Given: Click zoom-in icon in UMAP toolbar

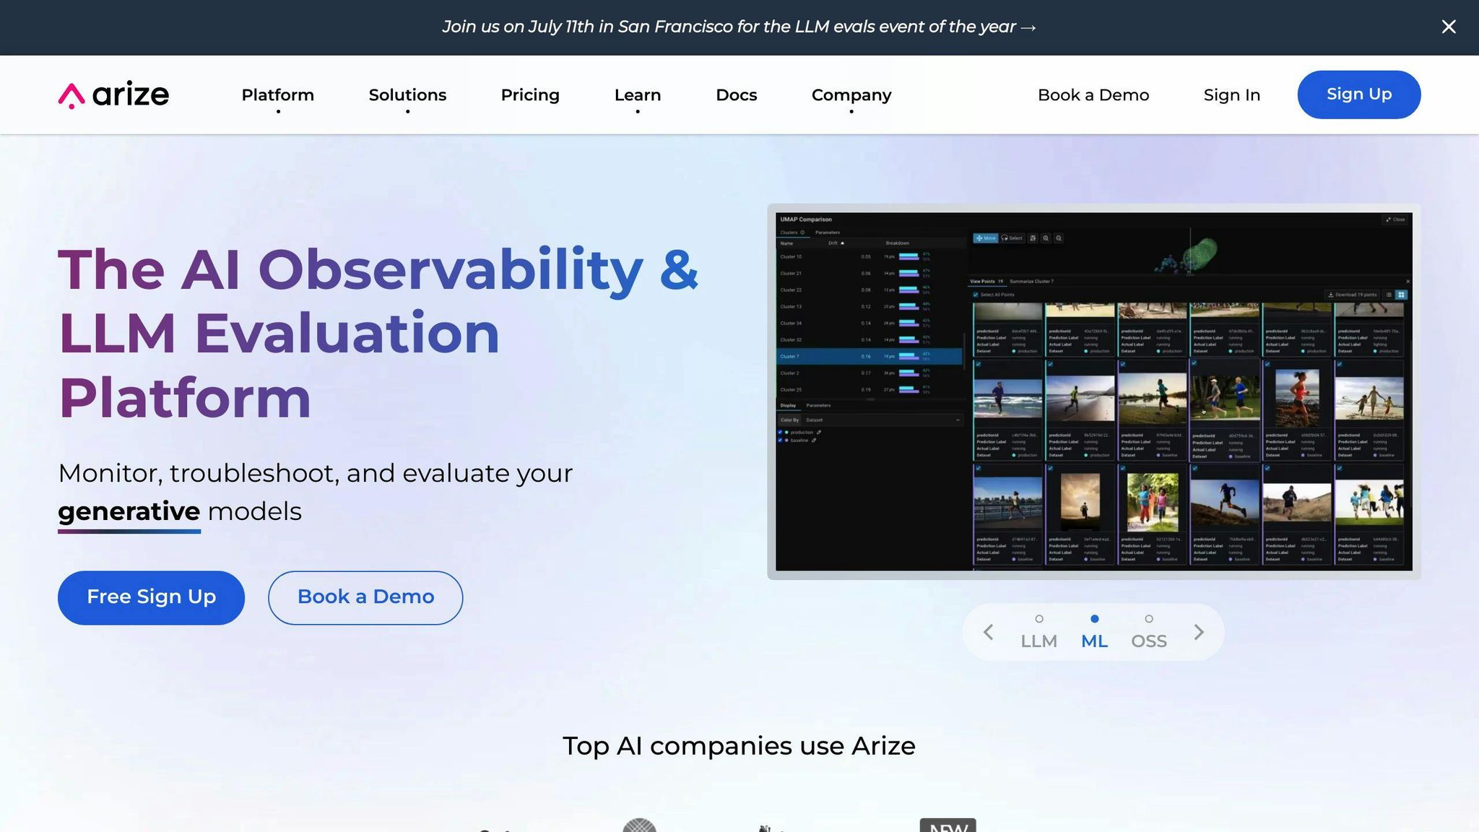Looking at the screenshot, I should pos(1046,238).
